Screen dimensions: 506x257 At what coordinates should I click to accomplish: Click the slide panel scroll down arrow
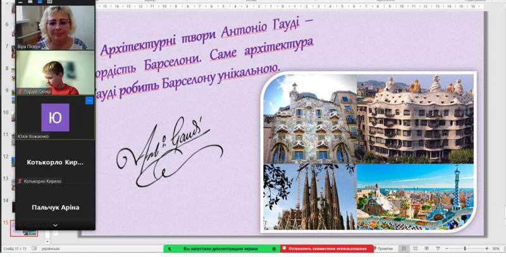[47, 242]
